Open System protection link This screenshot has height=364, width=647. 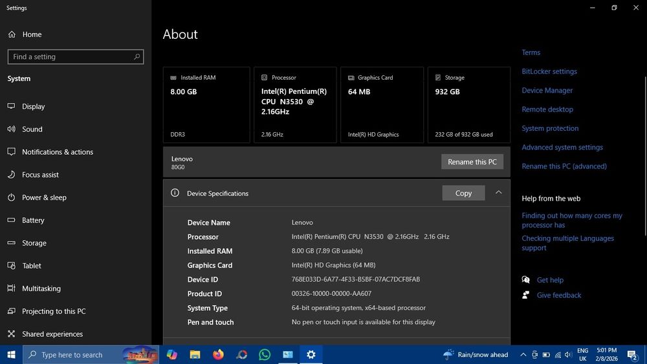click(550, 128)
